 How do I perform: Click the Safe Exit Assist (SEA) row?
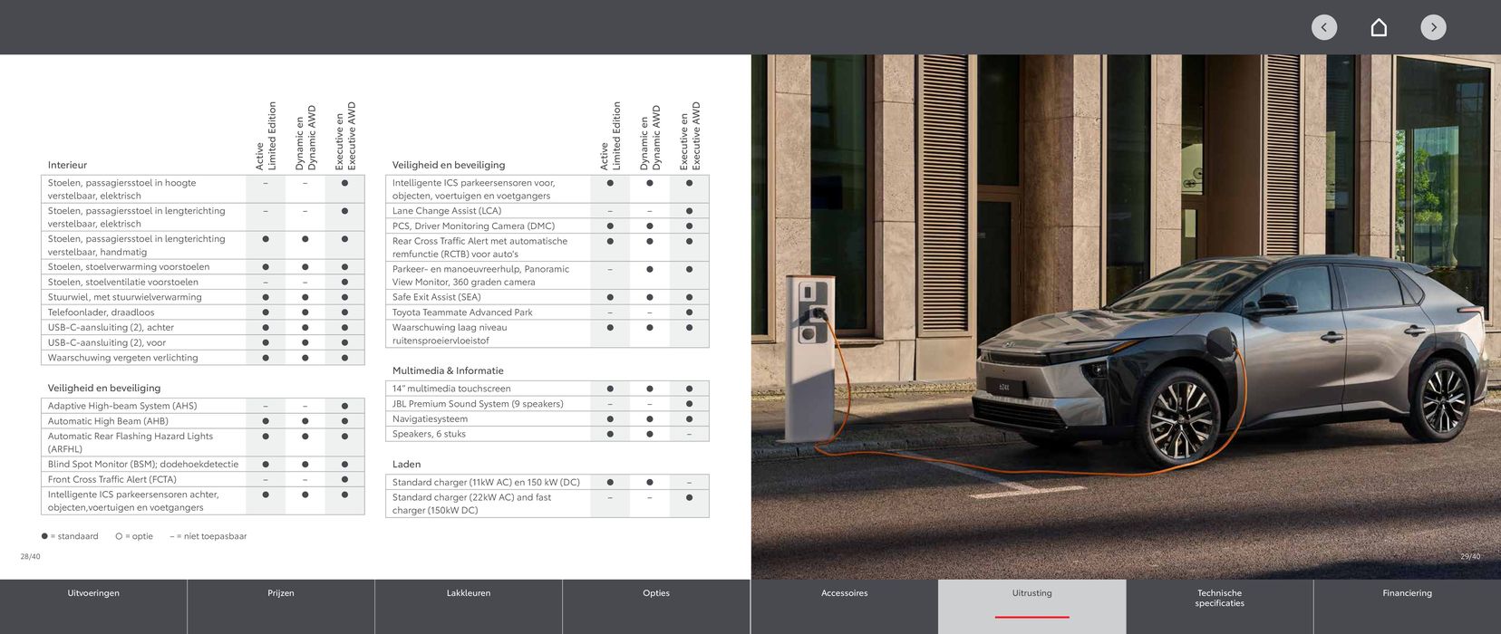(x=437, y=297)
